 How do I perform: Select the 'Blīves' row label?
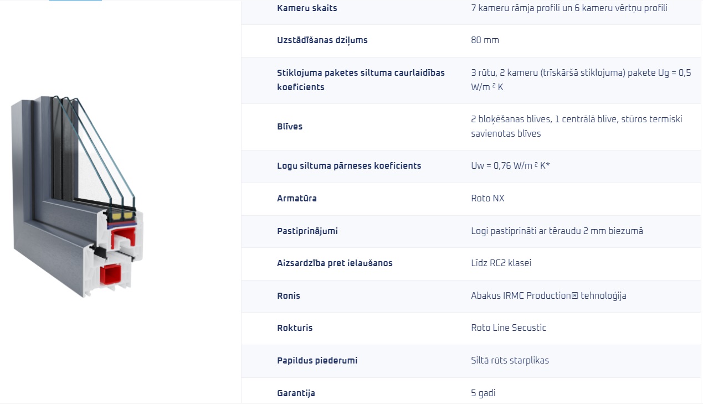coord(290,127)
